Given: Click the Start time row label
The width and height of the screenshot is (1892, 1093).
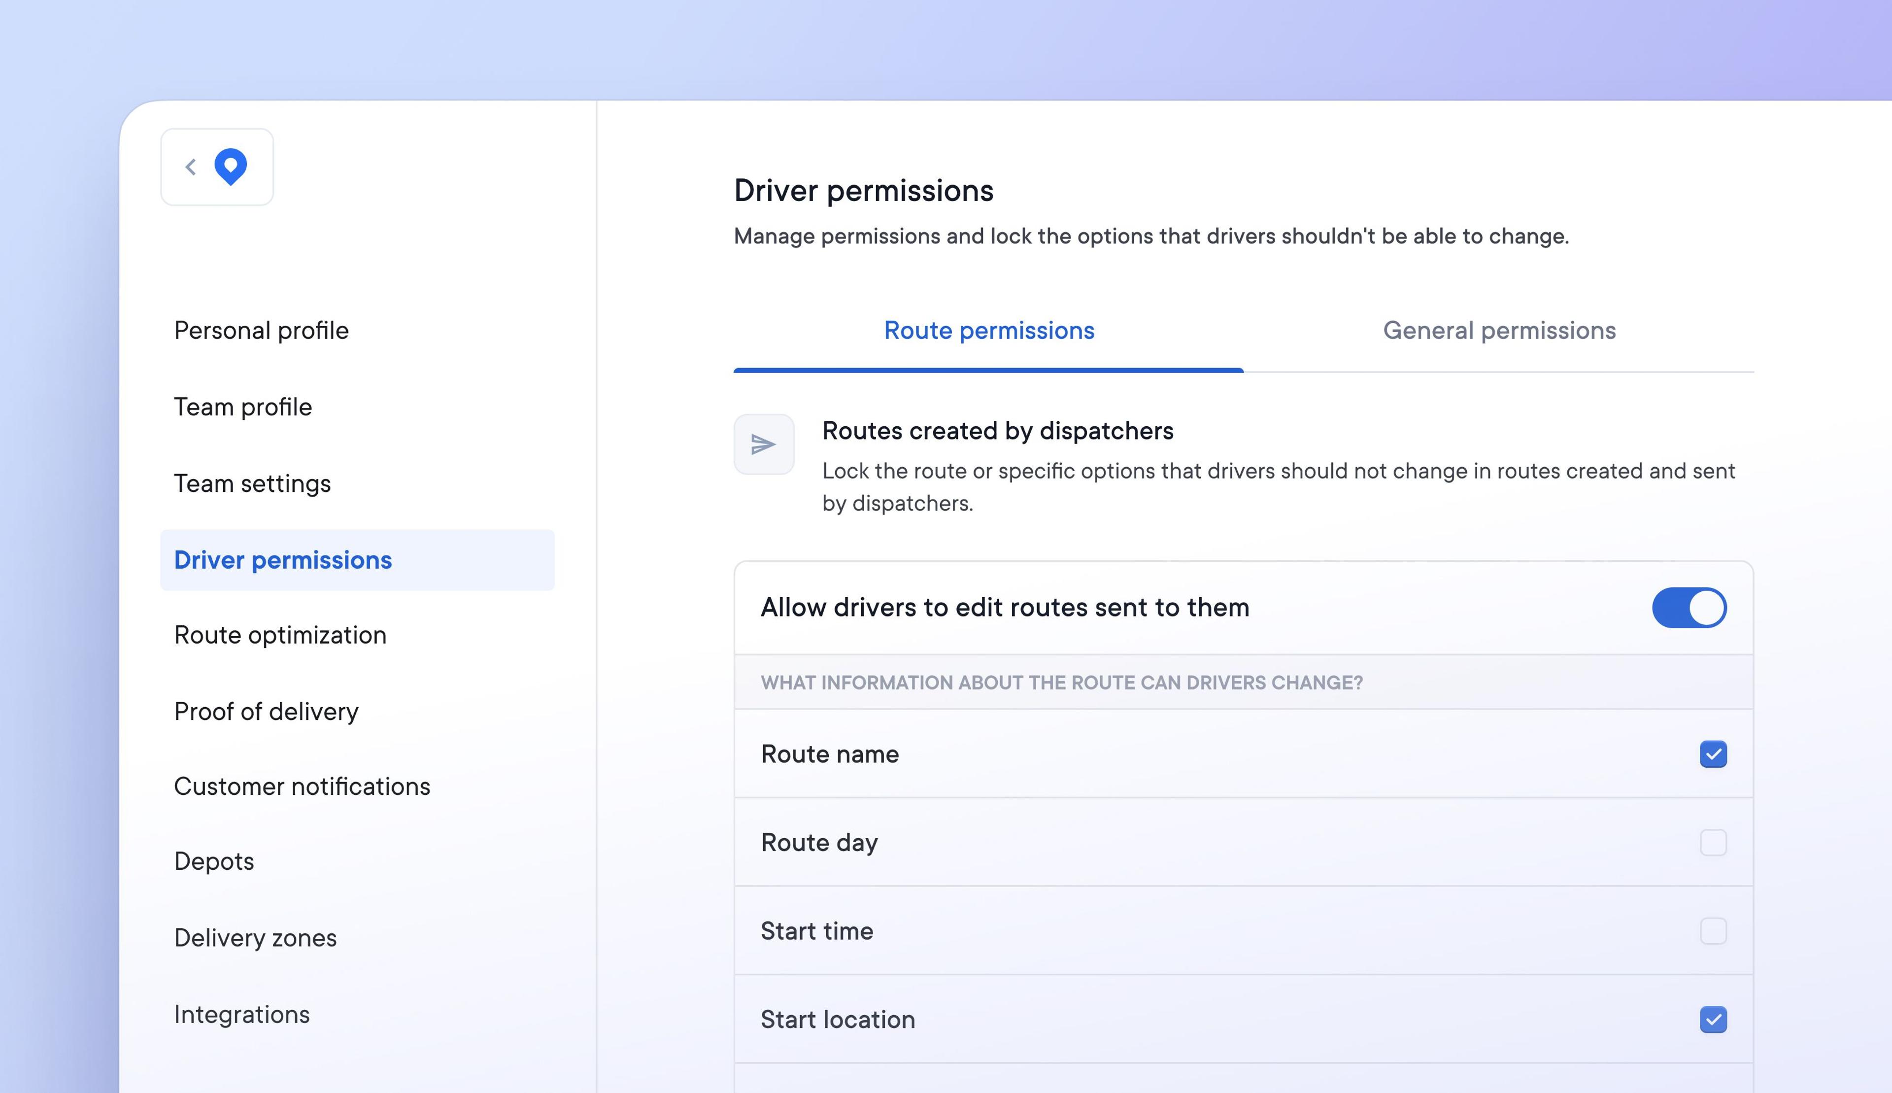Looking at the screenshot, I should coord(816,931).
